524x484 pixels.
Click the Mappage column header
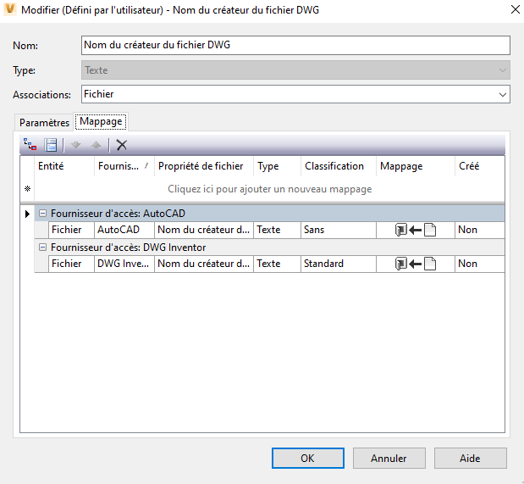[416, 166]
